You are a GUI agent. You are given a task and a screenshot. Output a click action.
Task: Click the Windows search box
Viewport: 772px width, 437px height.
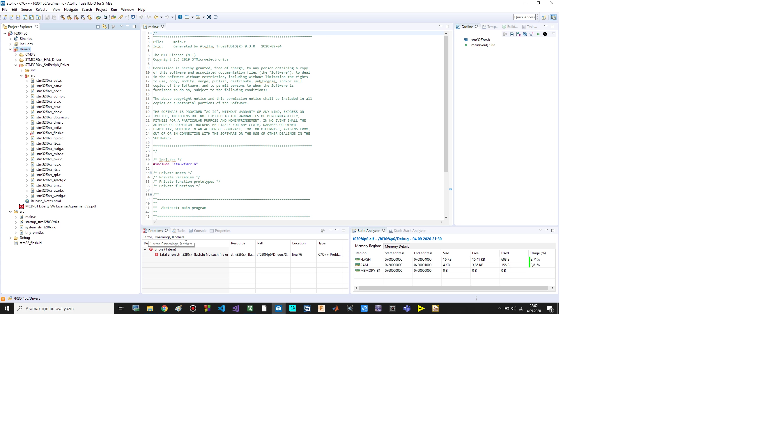(x=64, y=308)
